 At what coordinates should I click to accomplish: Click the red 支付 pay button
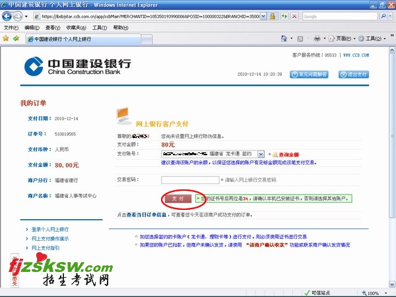pos(178,198)
